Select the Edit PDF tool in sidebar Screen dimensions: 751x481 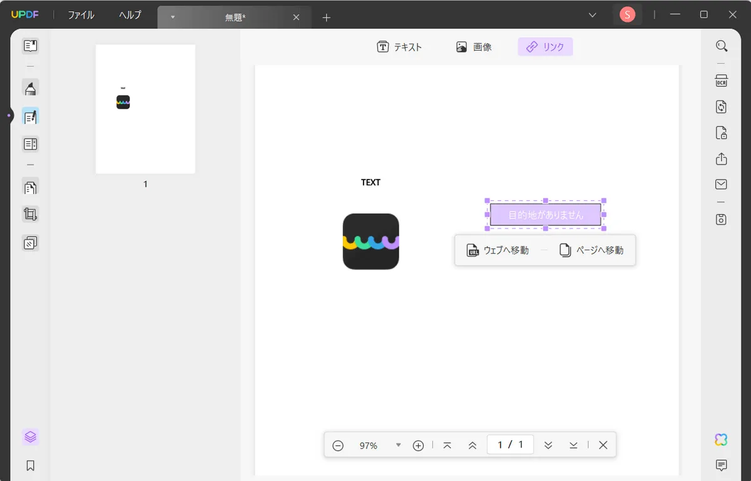point(30,116)
